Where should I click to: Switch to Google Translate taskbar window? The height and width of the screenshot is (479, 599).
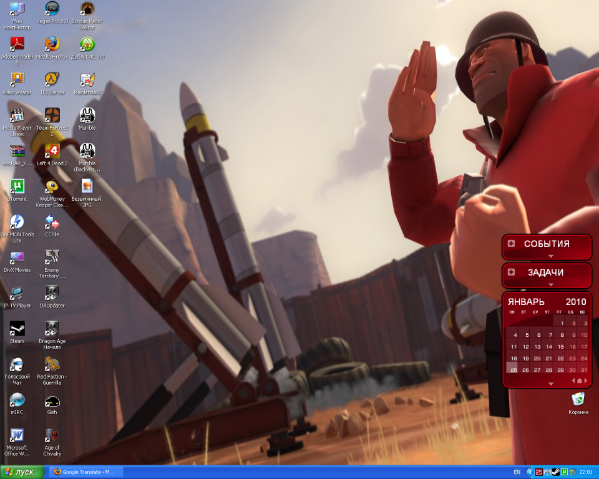86,472
